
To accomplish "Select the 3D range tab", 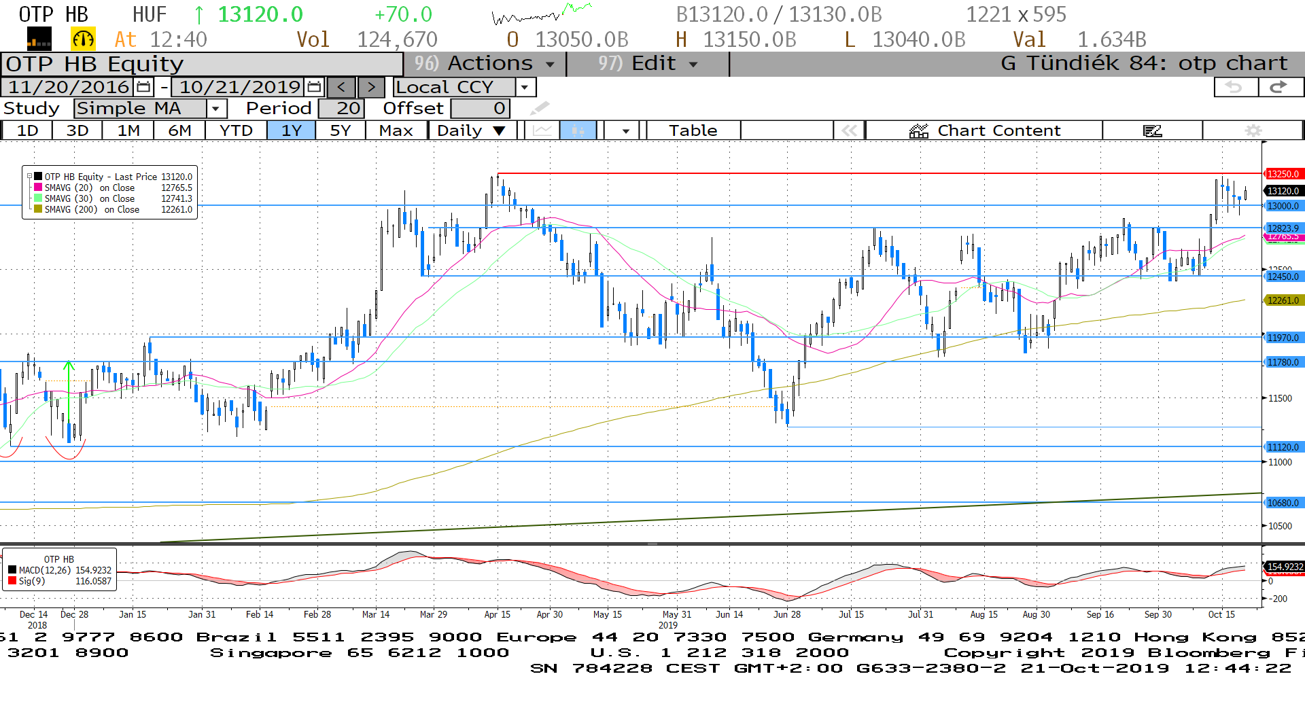I will click(x=77, y=130).
